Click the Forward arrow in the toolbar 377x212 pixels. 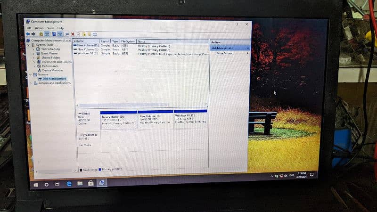33,34
